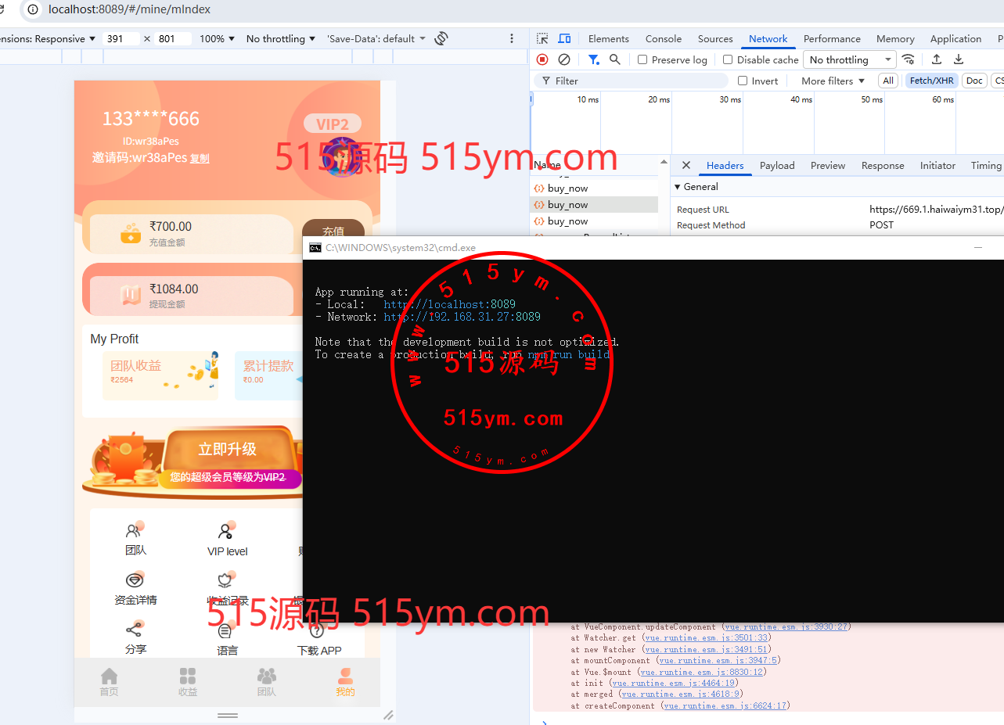Click the inspect element picker icon
The height and width of the screenshot is (725, 1004).
coord(542,38)
